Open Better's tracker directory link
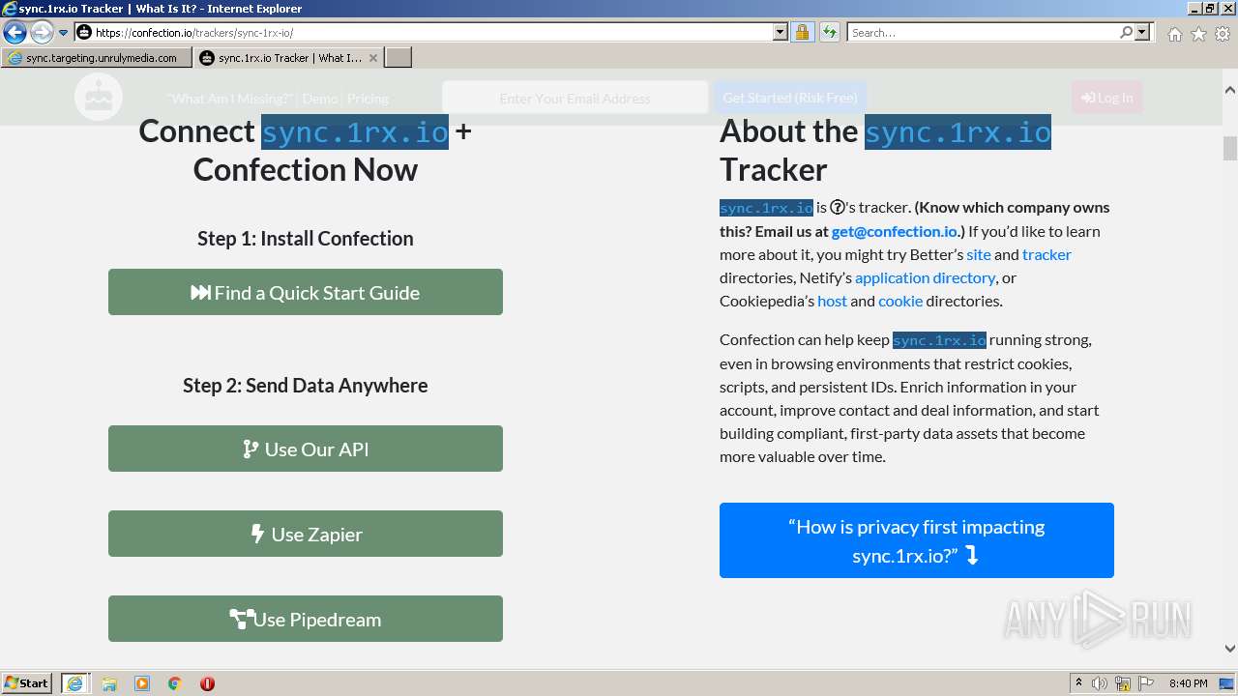Viewport: 1238px width, 696px height. pos(1046,254)
